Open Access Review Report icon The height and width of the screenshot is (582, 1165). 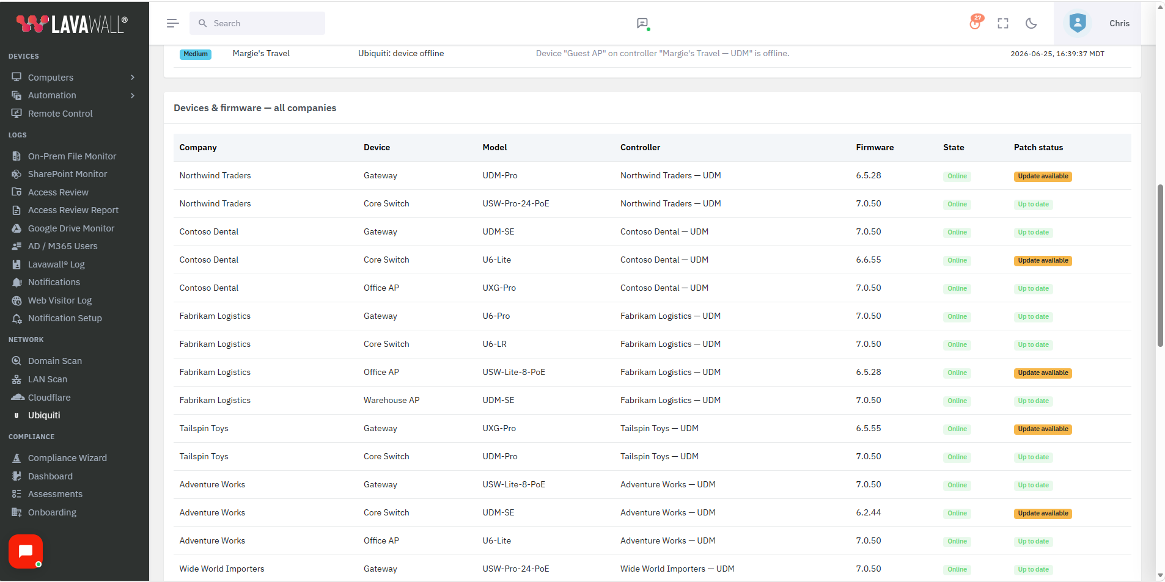(17, 210)
